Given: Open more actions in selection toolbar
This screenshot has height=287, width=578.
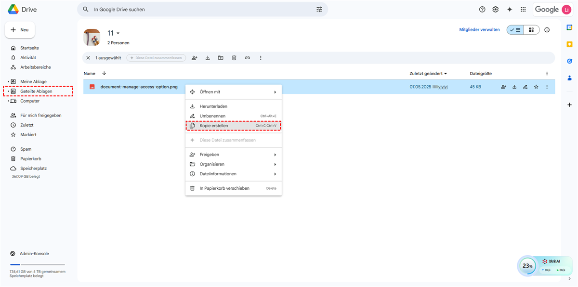Looking at the screenshot, I should (261, 58).
